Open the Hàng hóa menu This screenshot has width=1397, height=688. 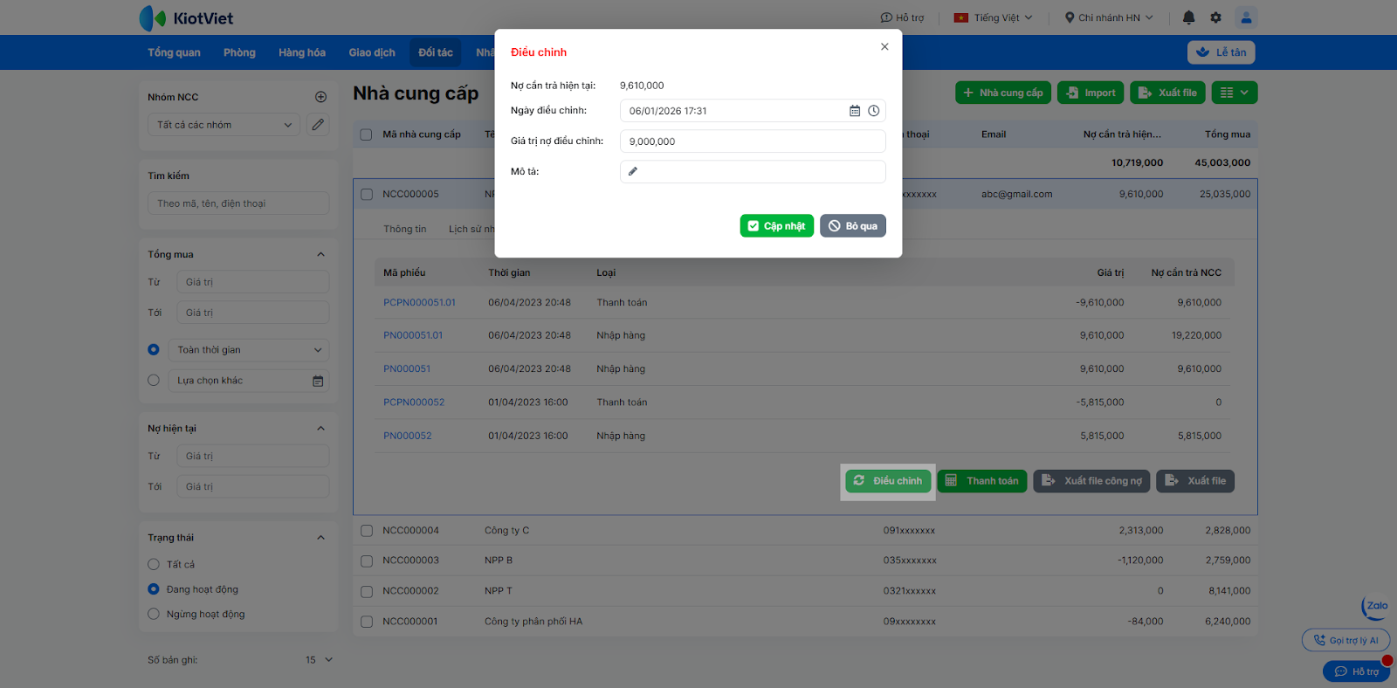click(x=302, y=52)
